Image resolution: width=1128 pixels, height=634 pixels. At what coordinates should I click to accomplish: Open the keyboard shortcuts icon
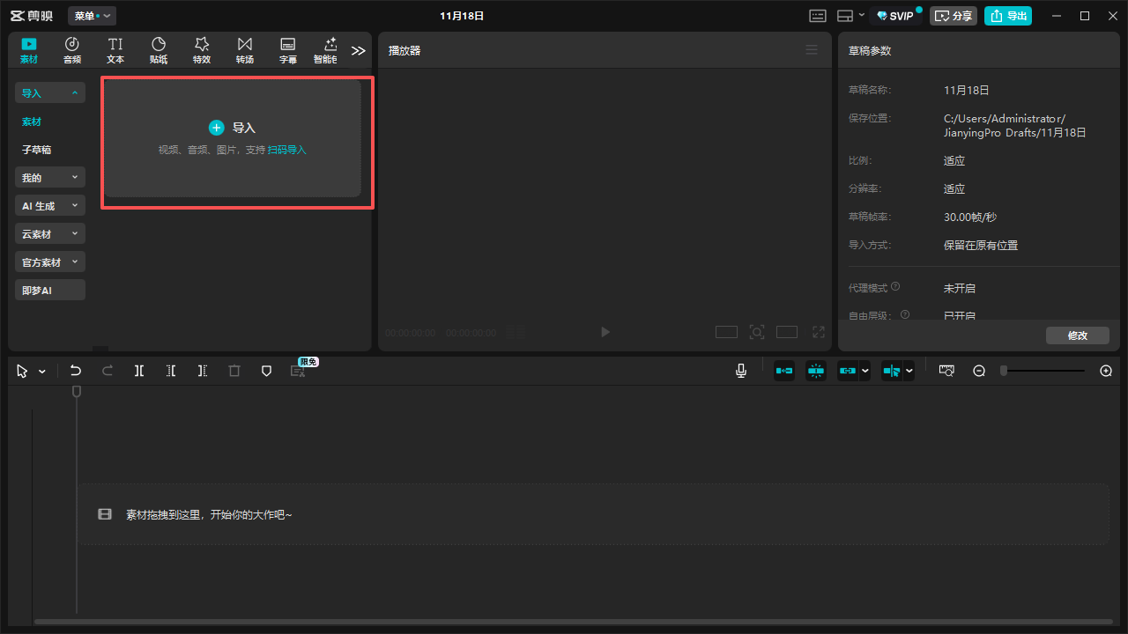coord(818,16)
